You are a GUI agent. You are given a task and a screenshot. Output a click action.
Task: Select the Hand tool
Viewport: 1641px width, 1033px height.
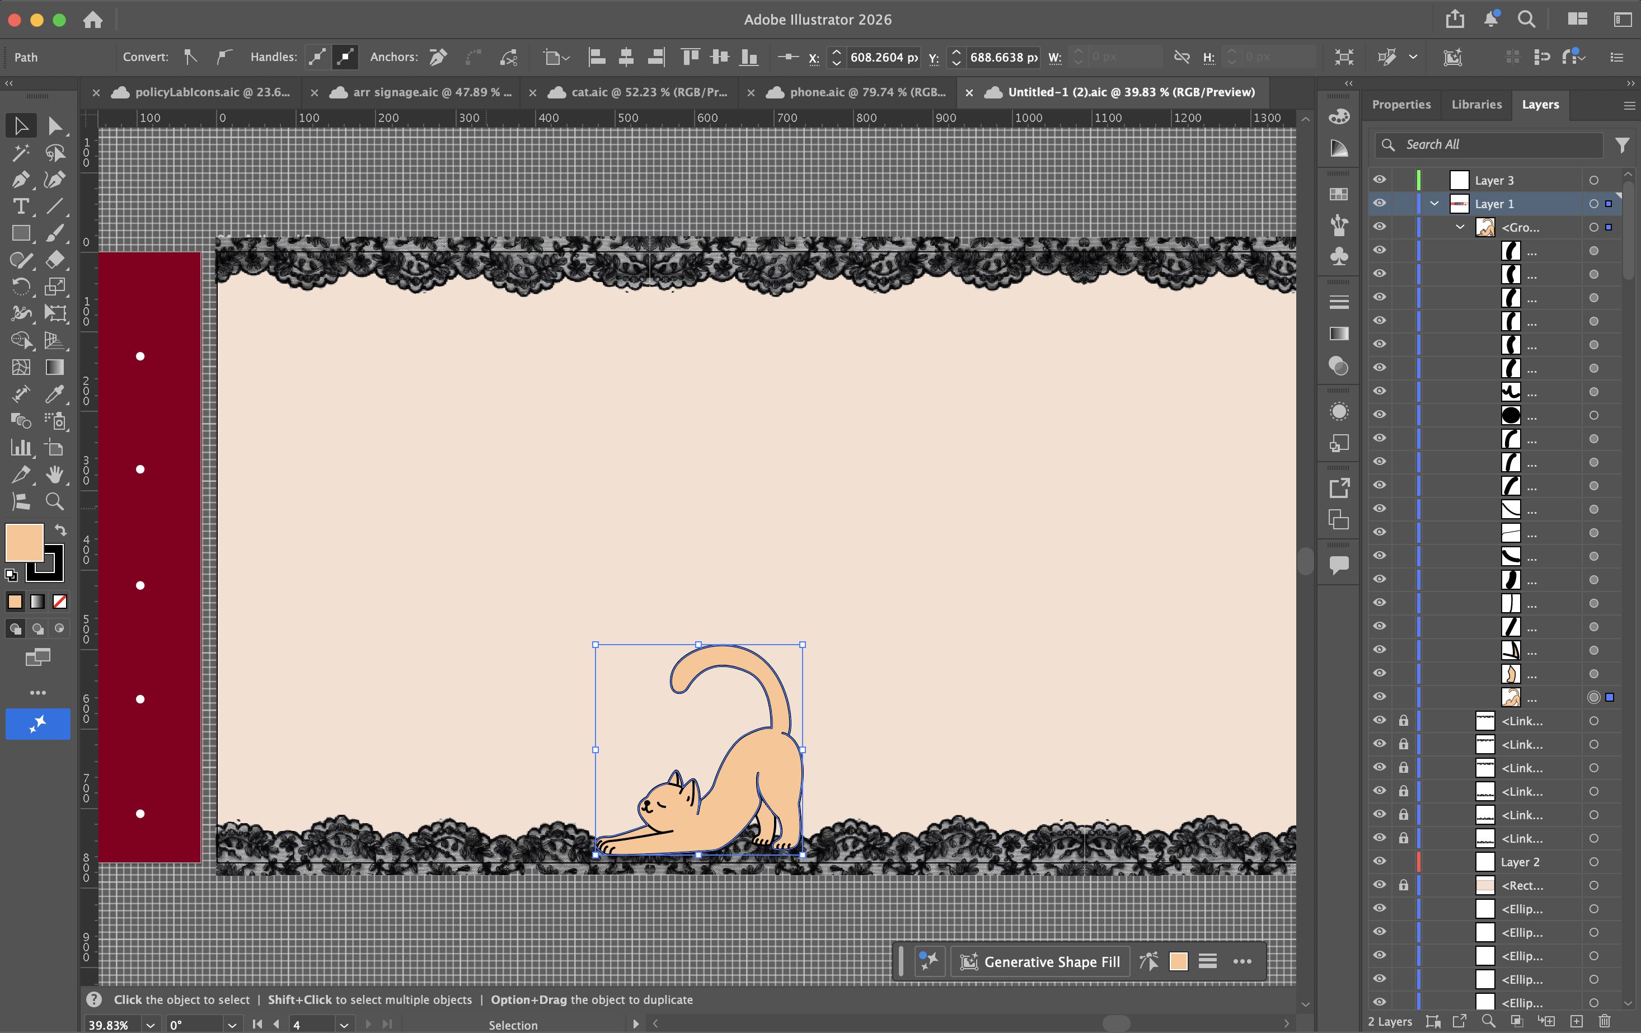[55, 475]
